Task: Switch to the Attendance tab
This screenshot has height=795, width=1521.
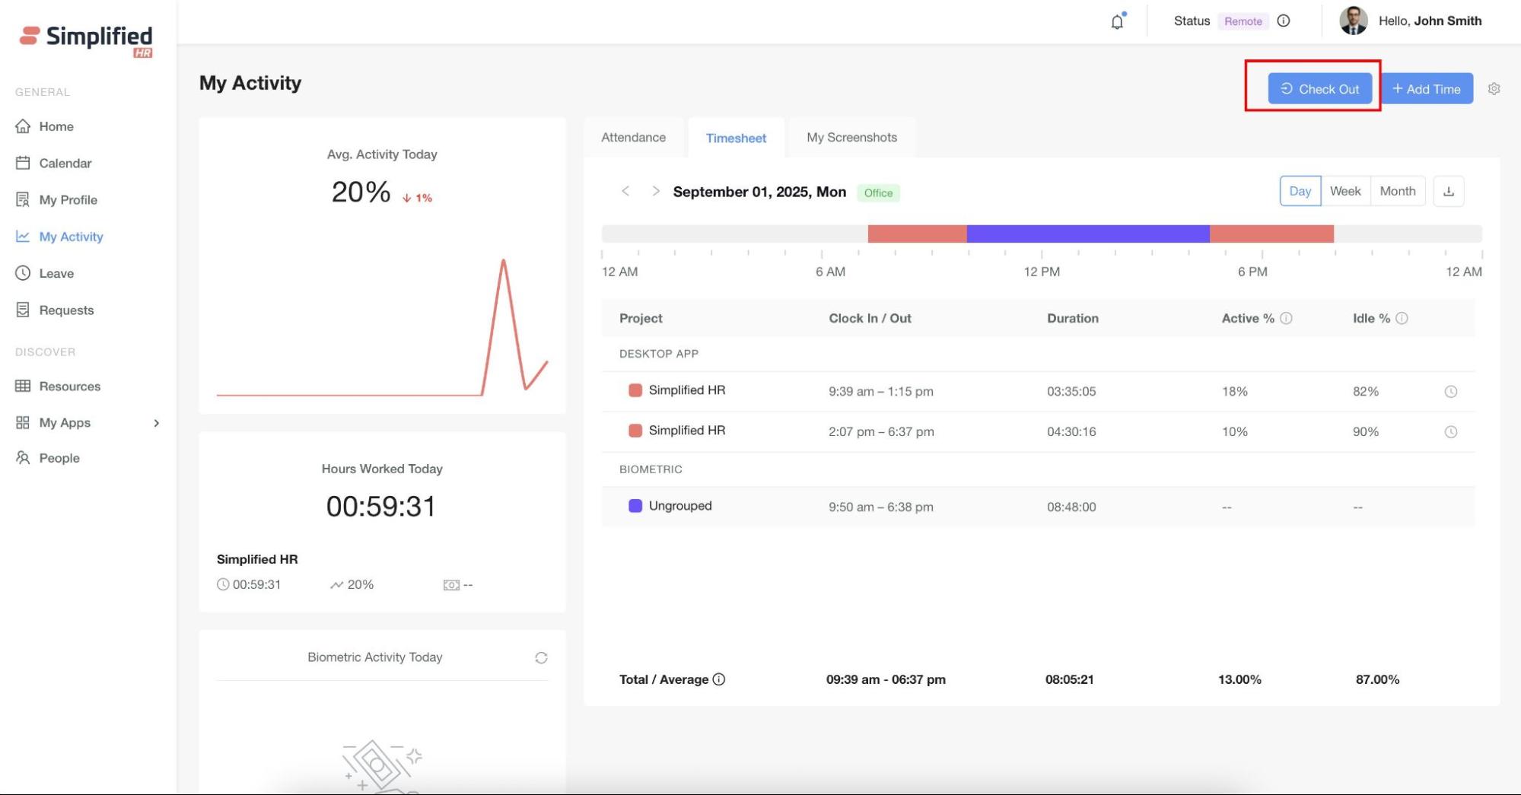Action: pos(633,138)
